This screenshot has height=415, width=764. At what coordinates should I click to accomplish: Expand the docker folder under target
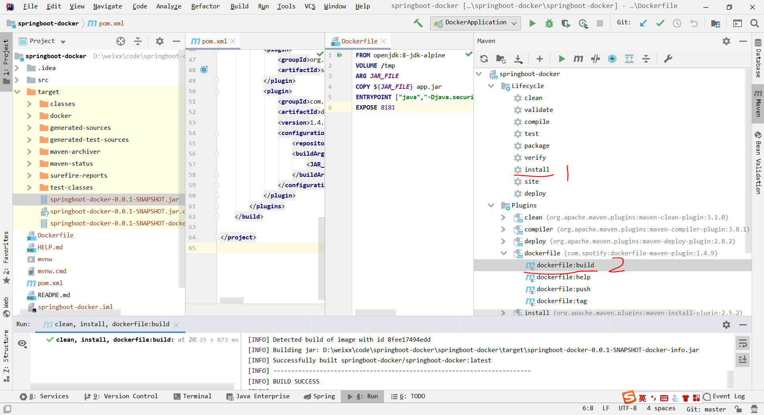pyautogui.click(x=29, y=115)
